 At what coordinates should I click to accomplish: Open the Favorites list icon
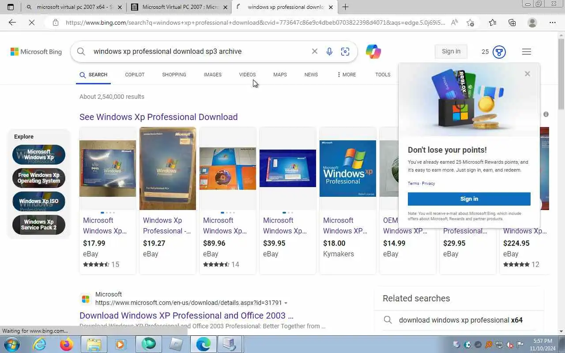493,23
